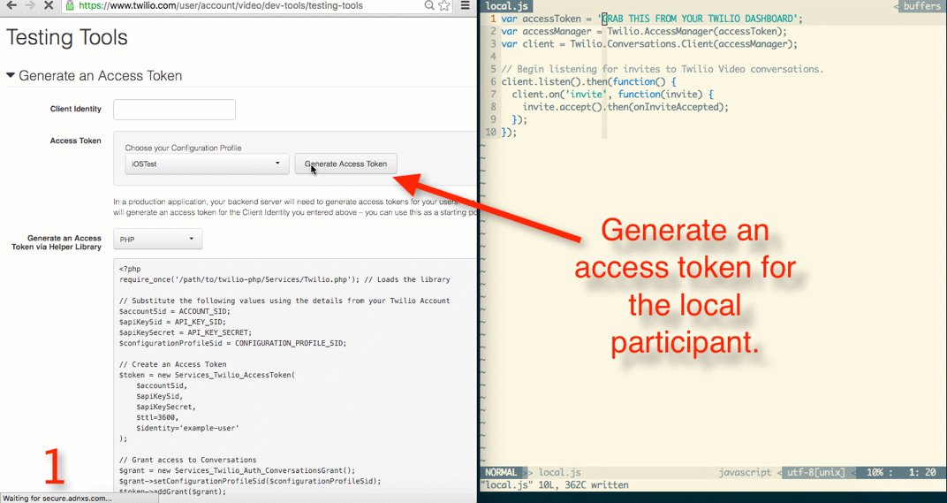The width and height of the screenshot is (947, 503).
Task: Click the green padlock security icon
Action: (70, 5)
